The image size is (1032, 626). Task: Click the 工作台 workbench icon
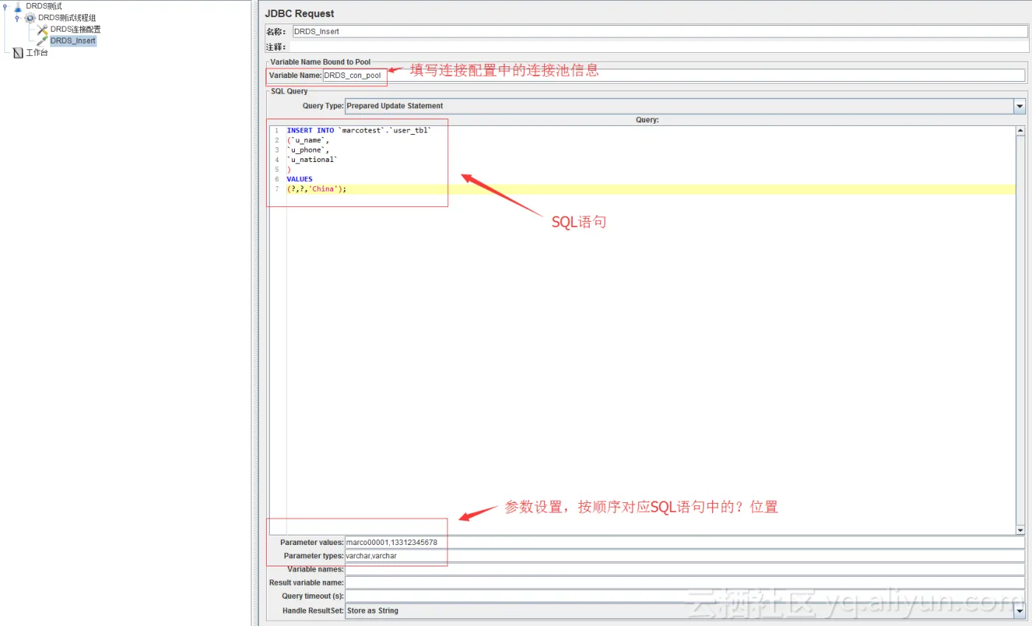pyautogui.click(x=18, y=52)
